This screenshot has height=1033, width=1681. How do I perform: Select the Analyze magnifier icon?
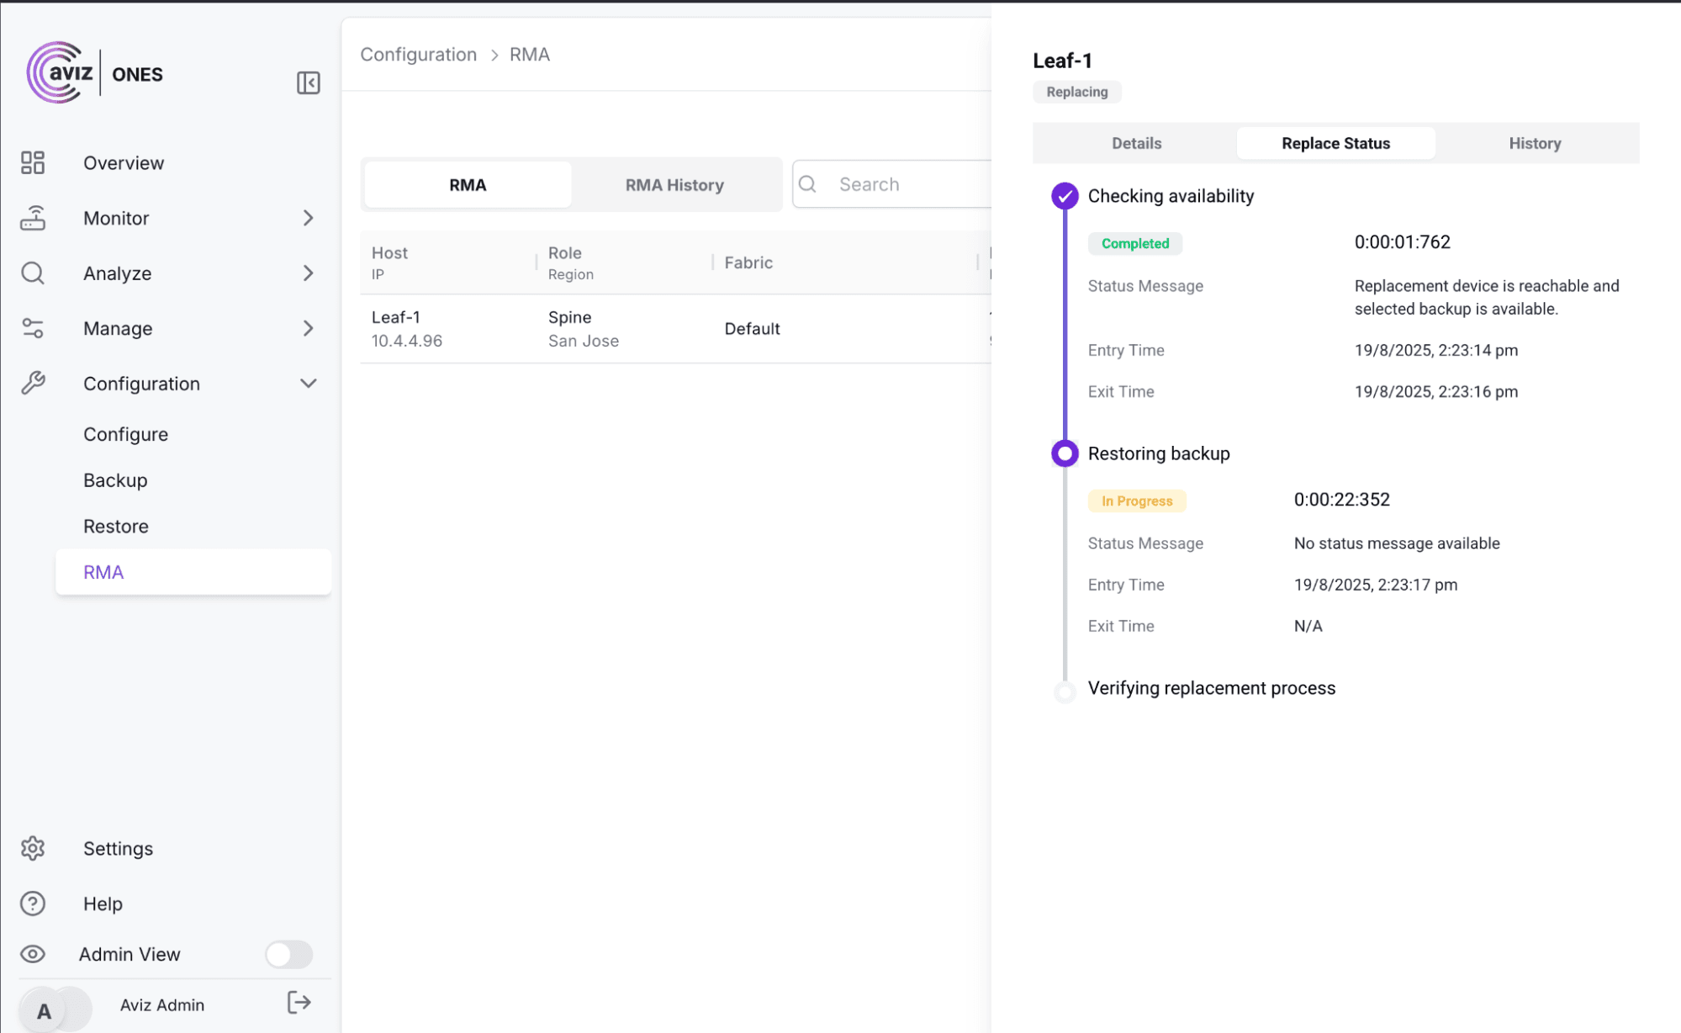(x=33, y=273)
